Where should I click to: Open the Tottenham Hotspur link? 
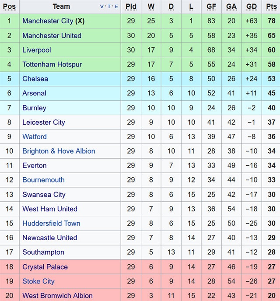pos(52,64)
